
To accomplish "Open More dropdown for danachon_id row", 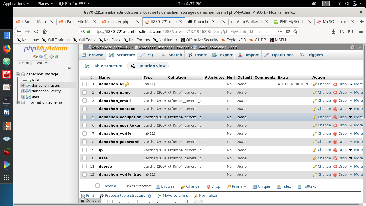I will pyautogui.click(x=356, y=84).
